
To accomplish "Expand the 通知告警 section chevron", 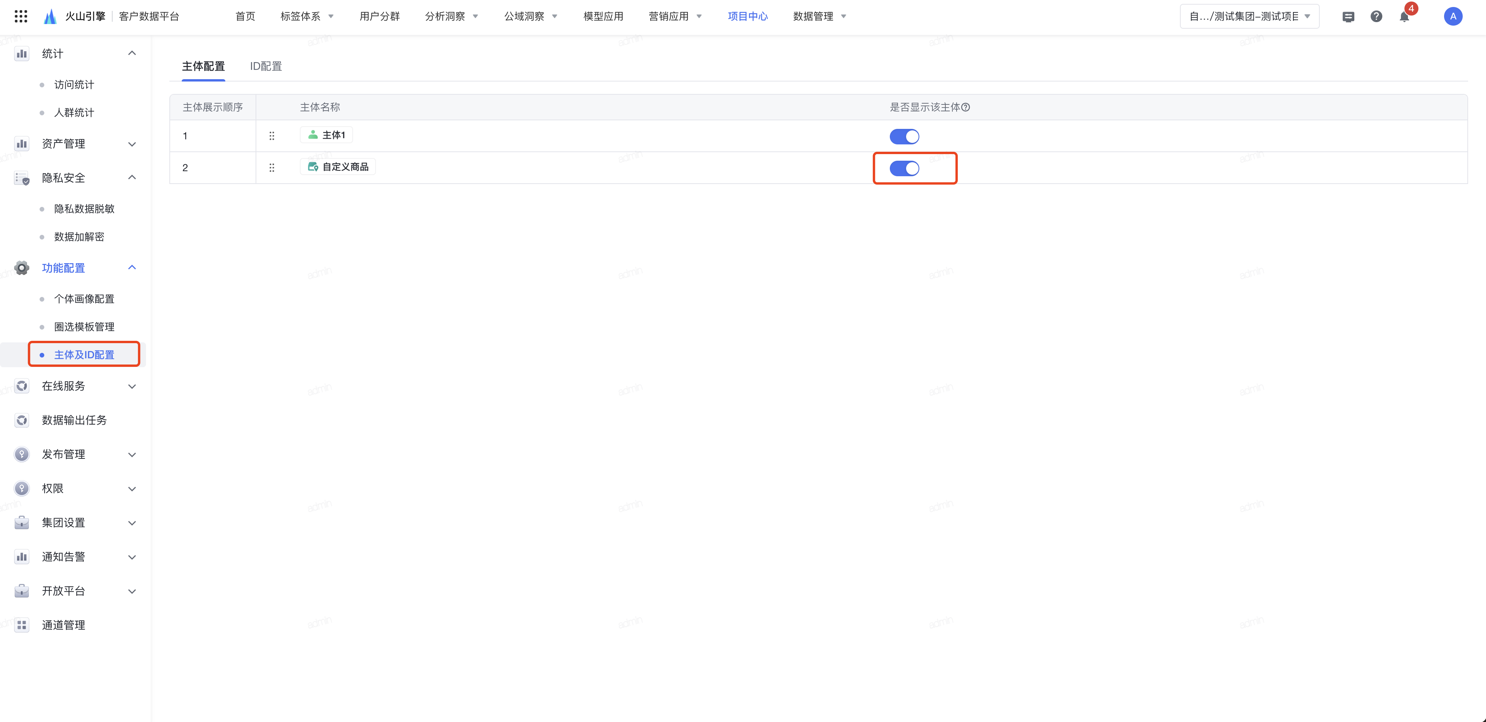I will pos(132,557).
